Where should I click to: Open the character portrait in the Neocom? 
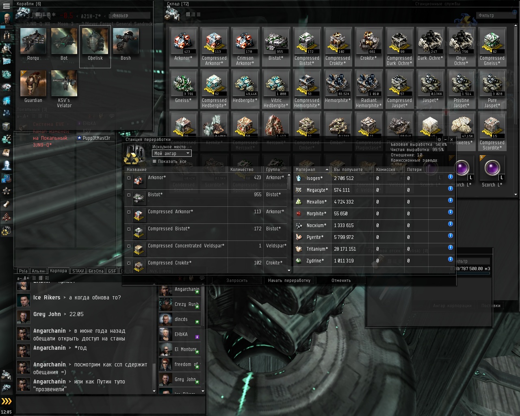click(6, 19)
